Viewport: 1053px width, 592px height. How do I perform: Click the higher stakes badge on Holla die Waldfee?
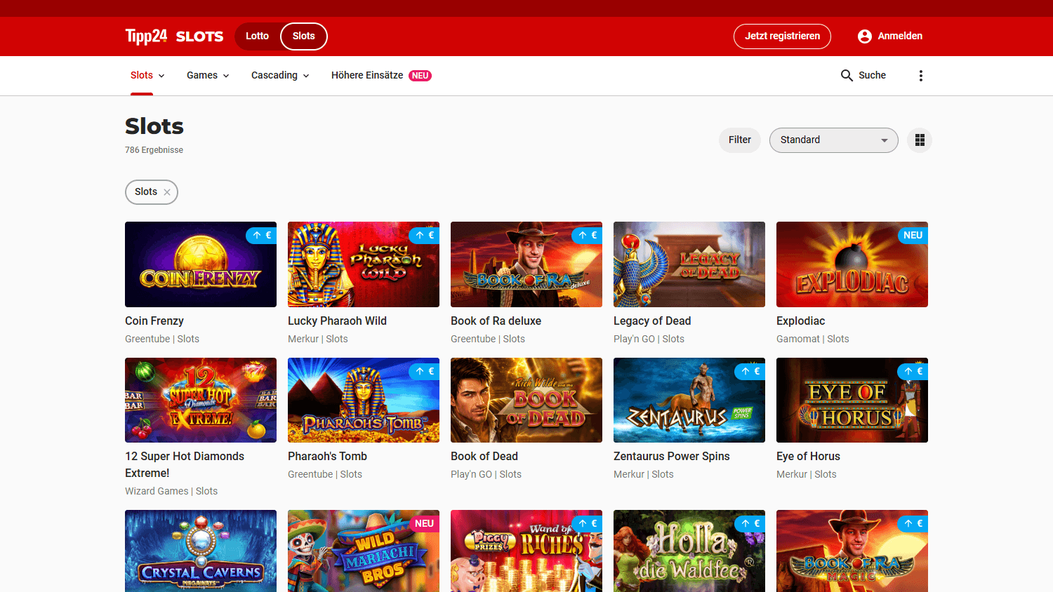coord(750,524)
